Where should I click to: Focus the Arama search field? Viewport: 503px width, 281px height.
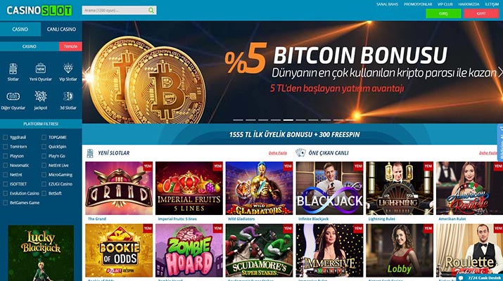pos(115,11)
